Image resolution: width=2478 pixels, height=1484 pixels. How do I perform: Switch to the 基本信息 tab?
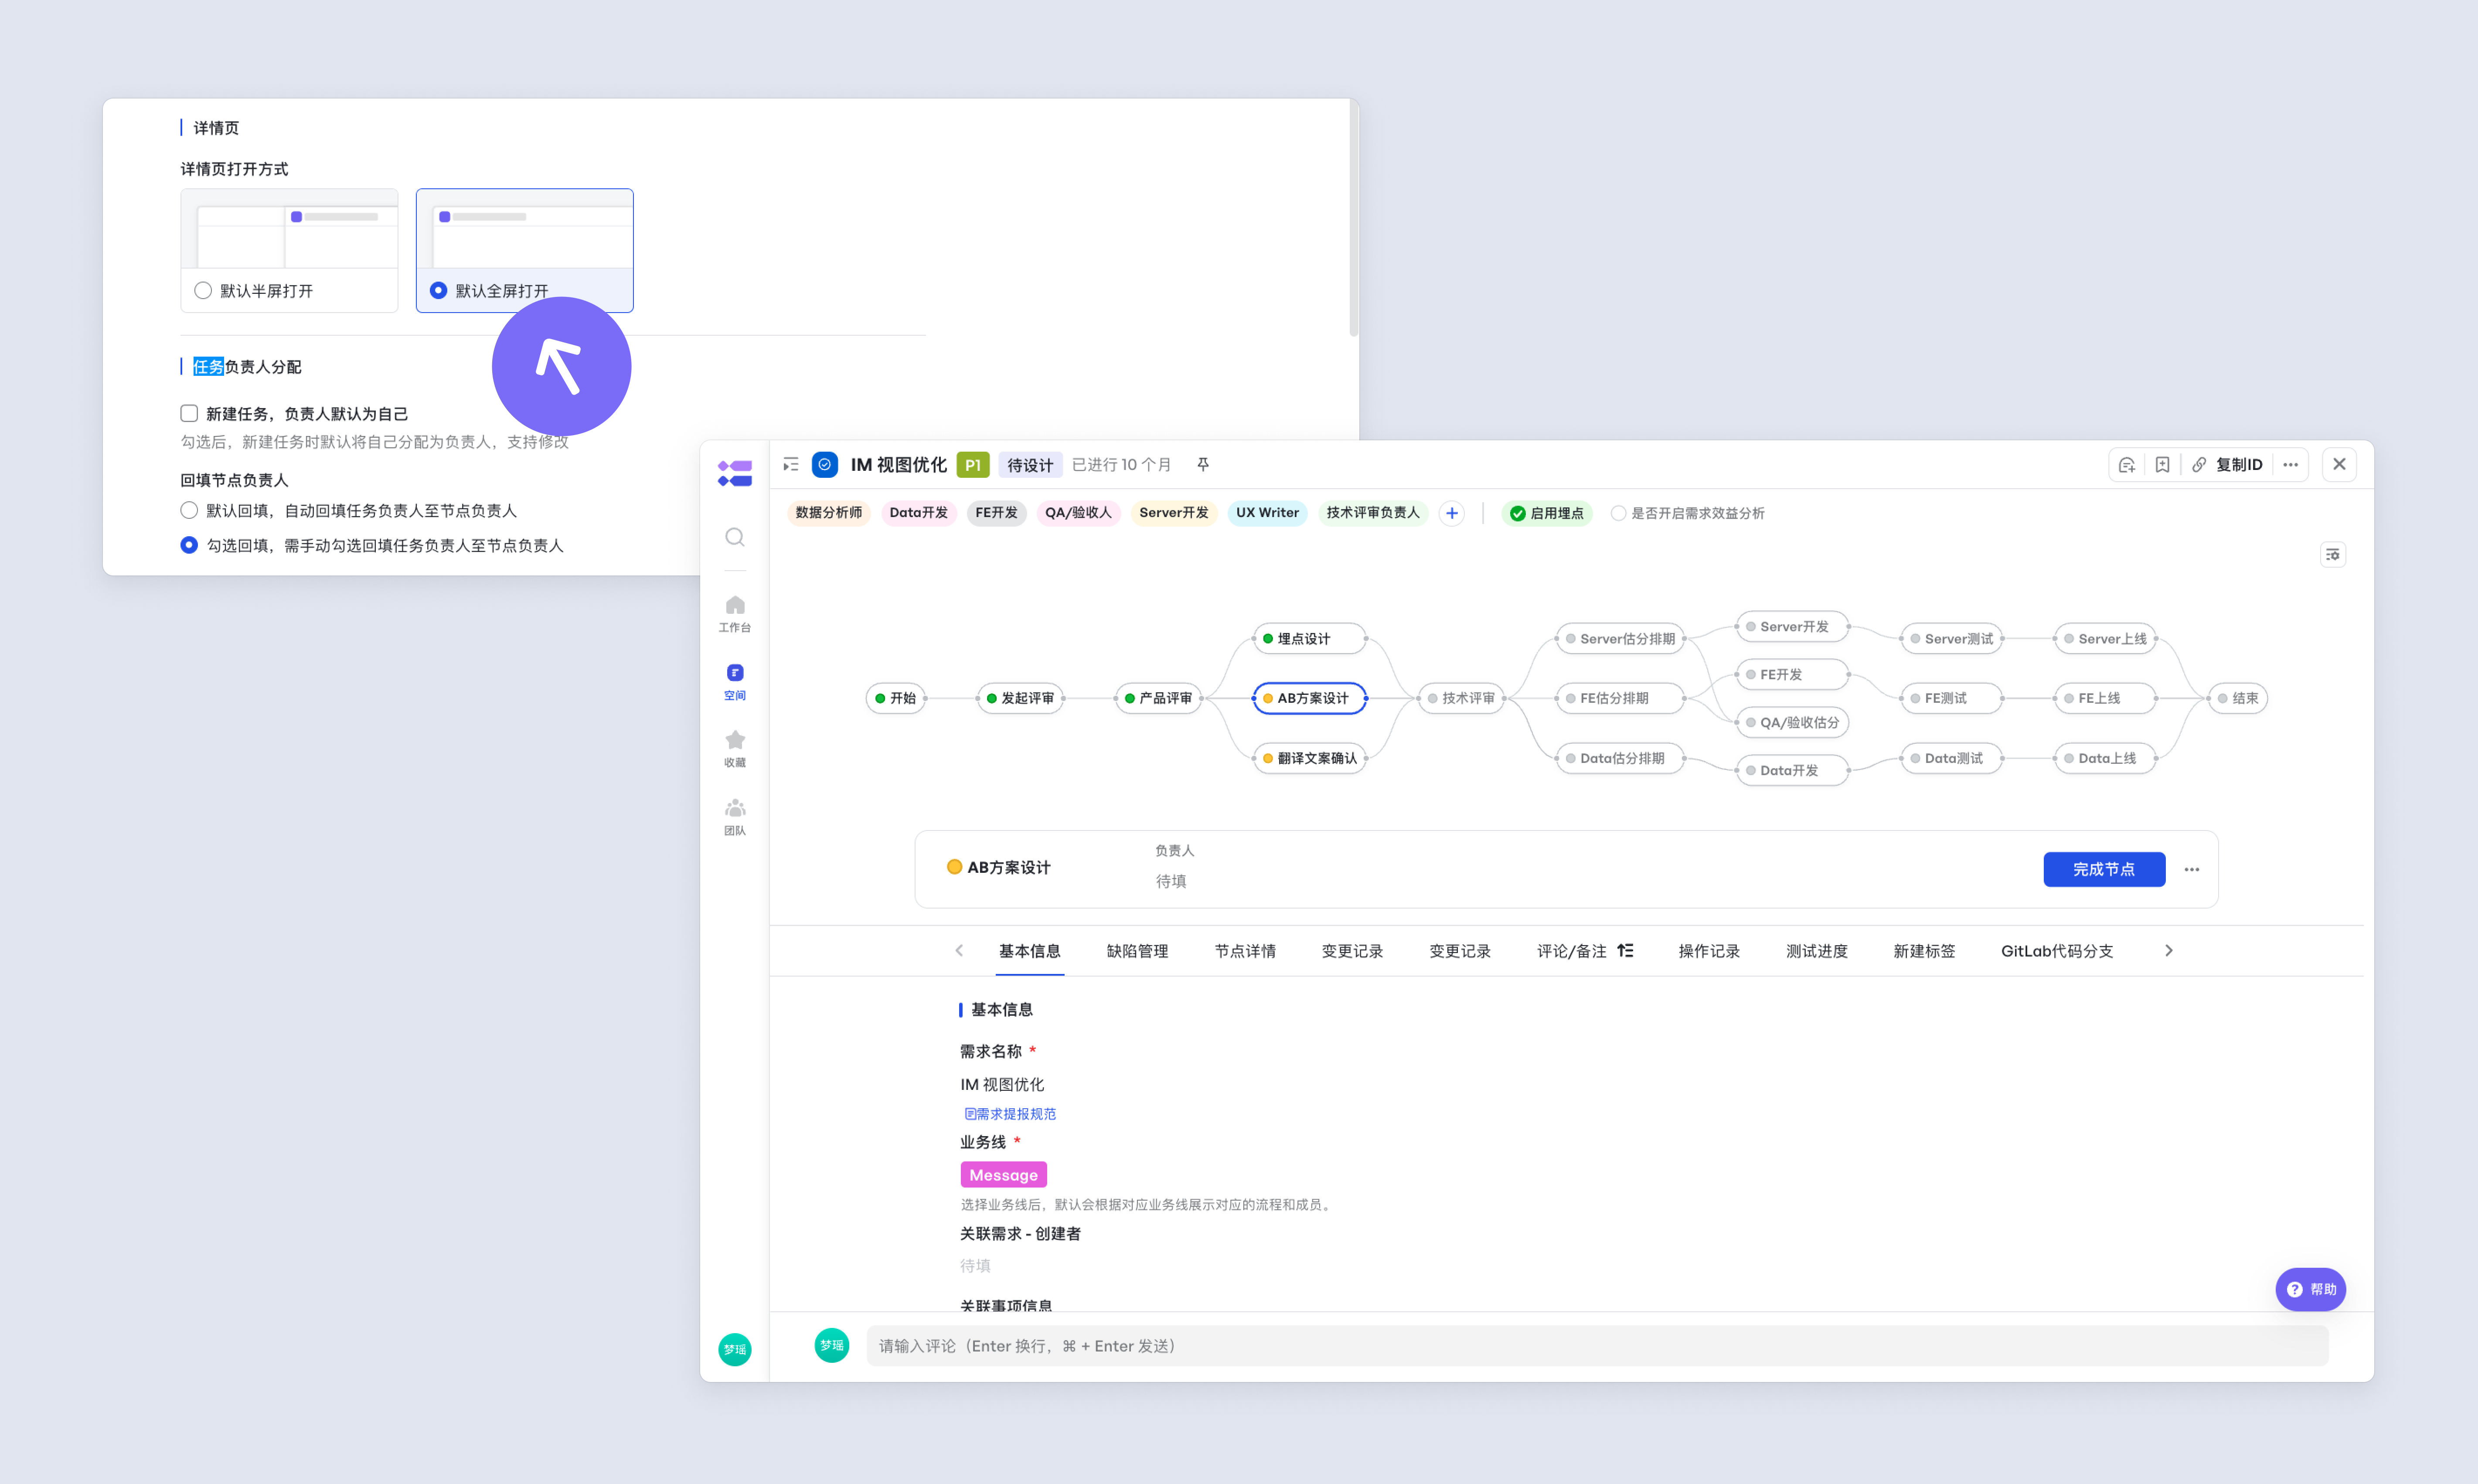coord(1030,951)
